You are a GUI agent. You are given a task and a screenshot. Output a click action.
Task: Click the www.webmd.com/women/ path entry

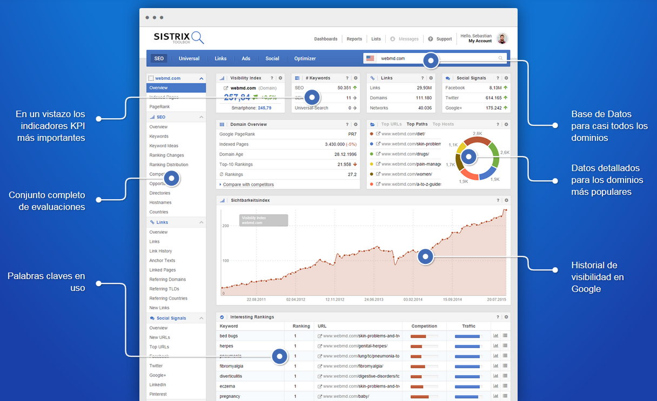406,174
